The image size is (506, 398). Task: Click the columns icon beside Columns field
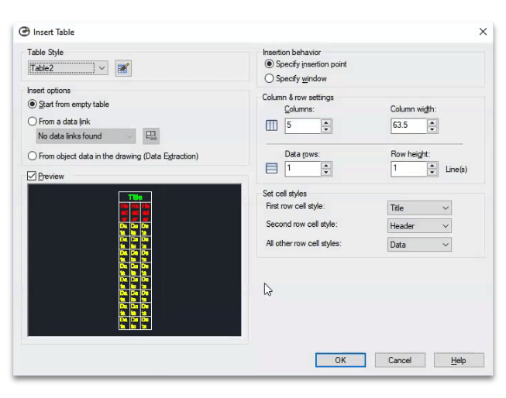coord(271,125)
